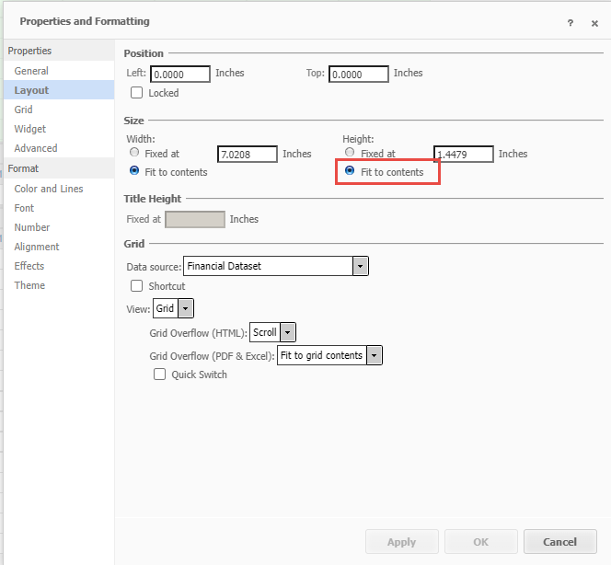Open Grid Overflow (PDF & Excel) dropdown
611x565 pixels.
[329, 355]
